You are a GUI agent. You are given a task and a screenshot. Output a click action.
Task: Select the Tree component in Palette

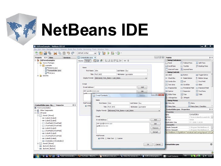pos(184,95)
